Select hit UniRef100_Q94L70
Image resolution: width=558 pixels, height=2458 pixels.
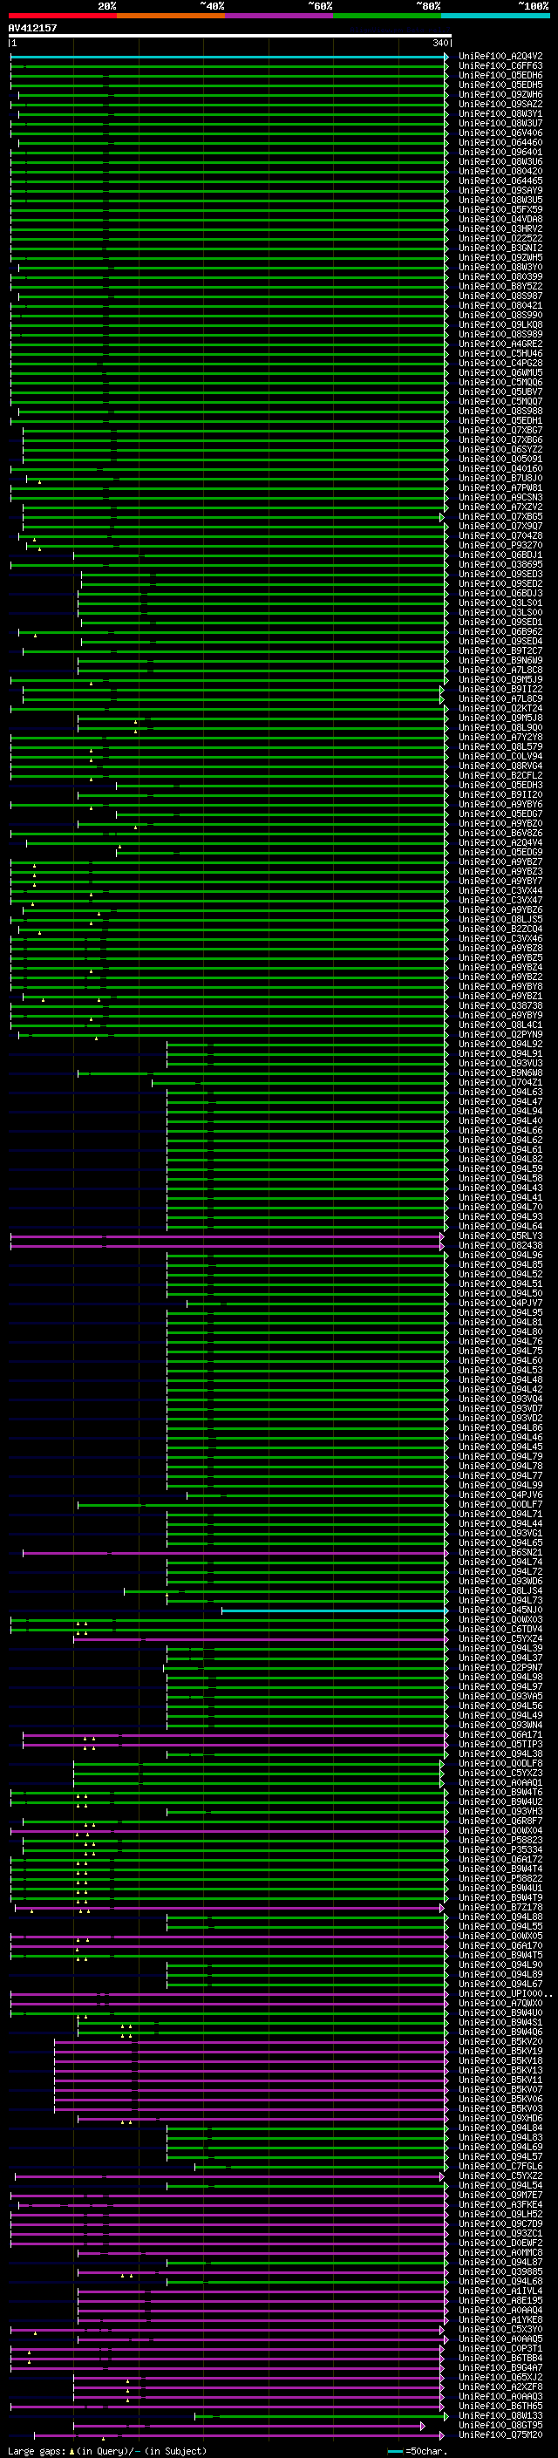coord(500,1207)
